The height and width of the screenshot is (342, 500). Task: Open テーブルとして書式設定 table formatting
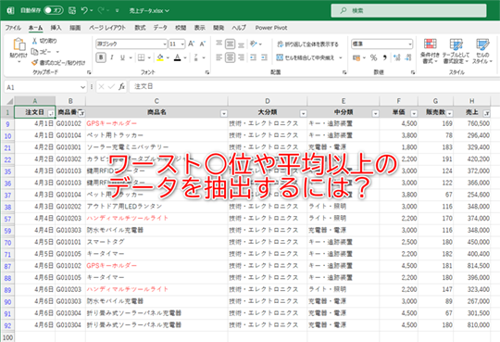tap(456, 51)
